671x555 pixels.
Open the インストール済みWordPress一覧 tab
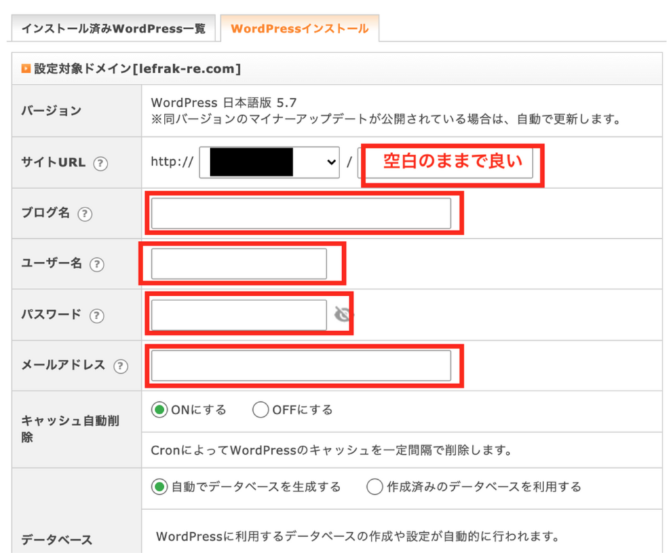pos(113,28)
